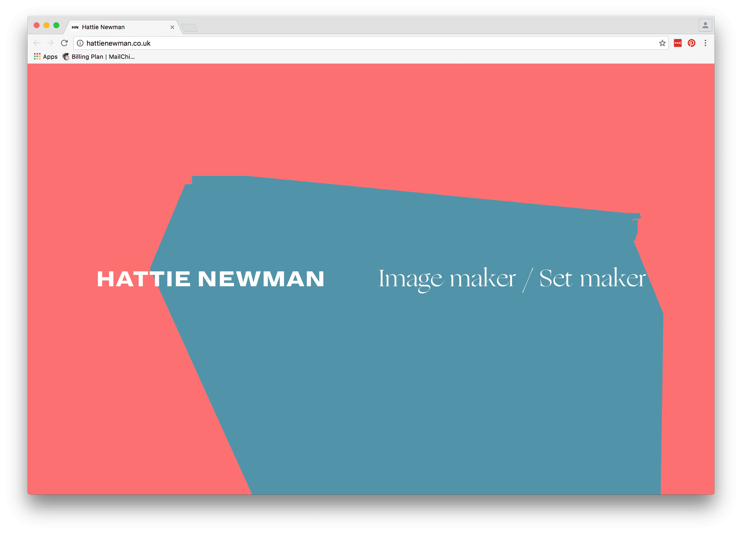Open the Chrome three-dot menu
742x534 pixels.
click(705, 43)
